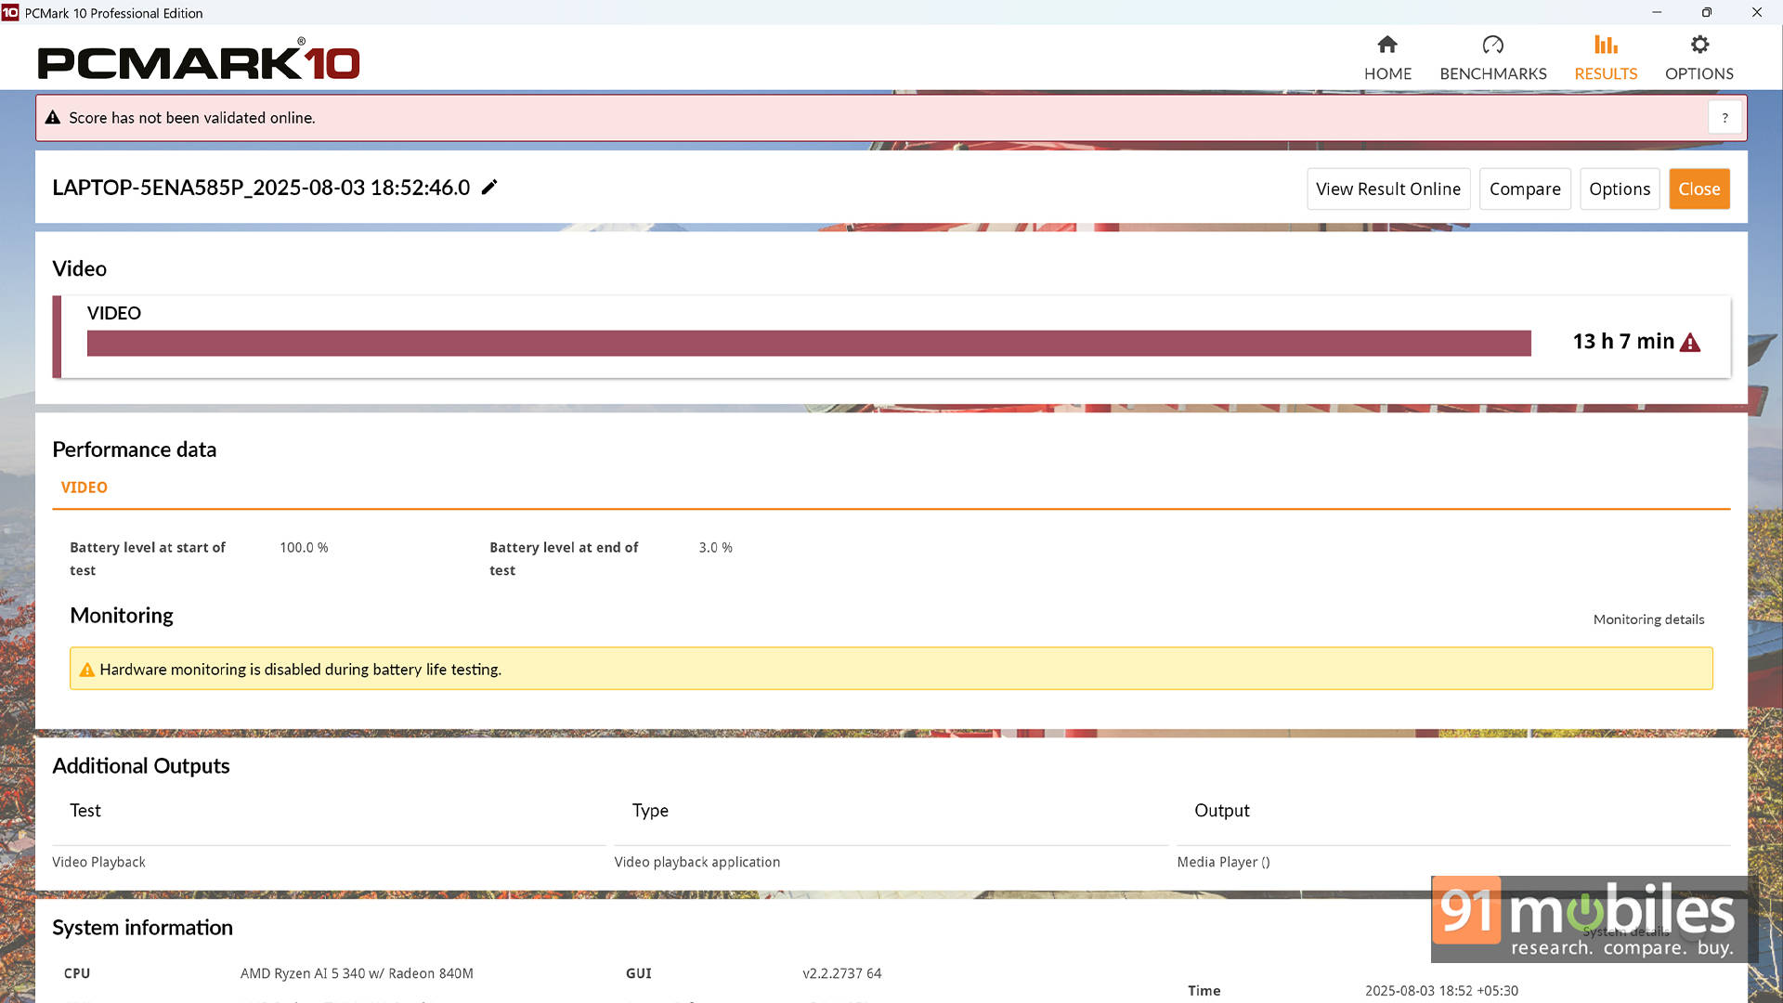Click warning icon in validation banner
Image resolution: width=1783 pixels, height=1003 pixels.
pos(53,118)
